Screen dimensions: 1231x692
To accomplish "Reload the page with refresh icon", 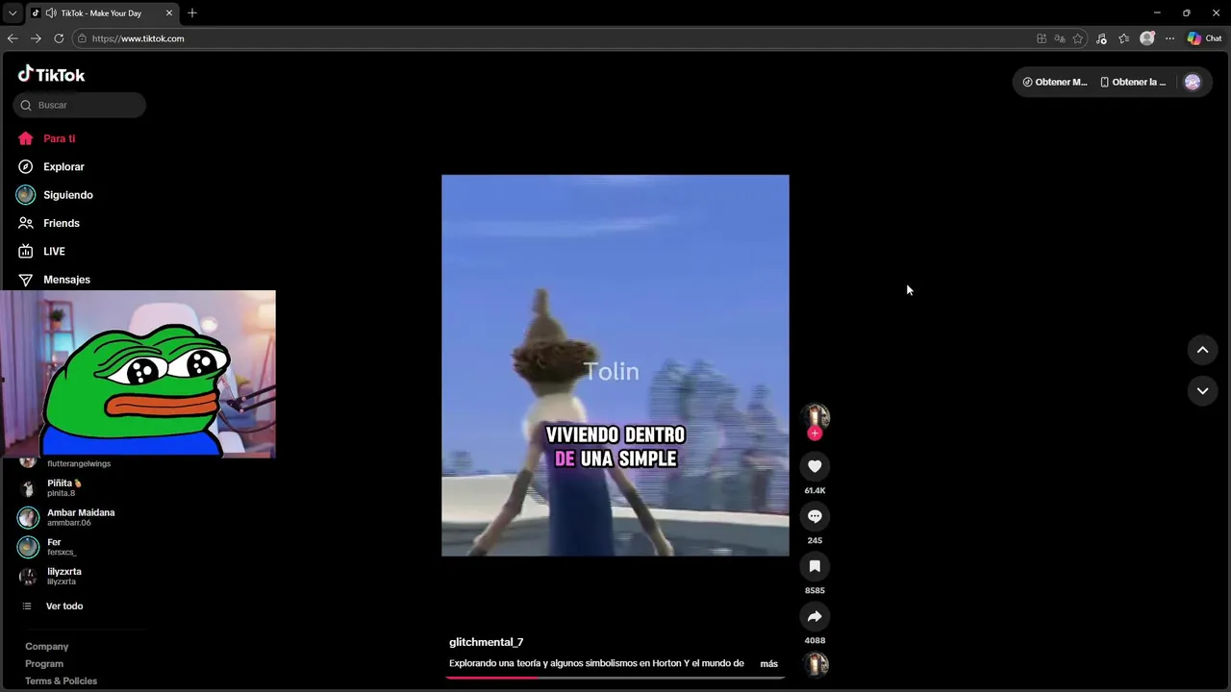I will pyautogui.click(x=59, y=38).
